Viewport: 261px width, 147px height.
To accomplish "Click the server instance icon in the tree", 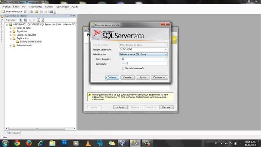I will pos(11,24).
